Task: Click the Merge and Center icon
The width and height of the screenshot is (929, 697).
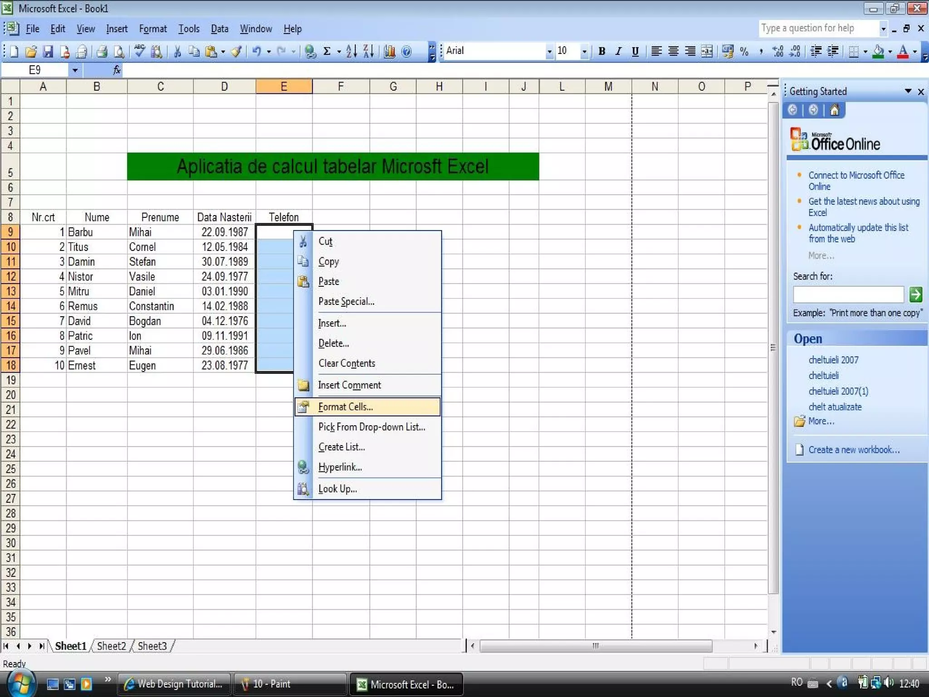Action: (707, 51)
